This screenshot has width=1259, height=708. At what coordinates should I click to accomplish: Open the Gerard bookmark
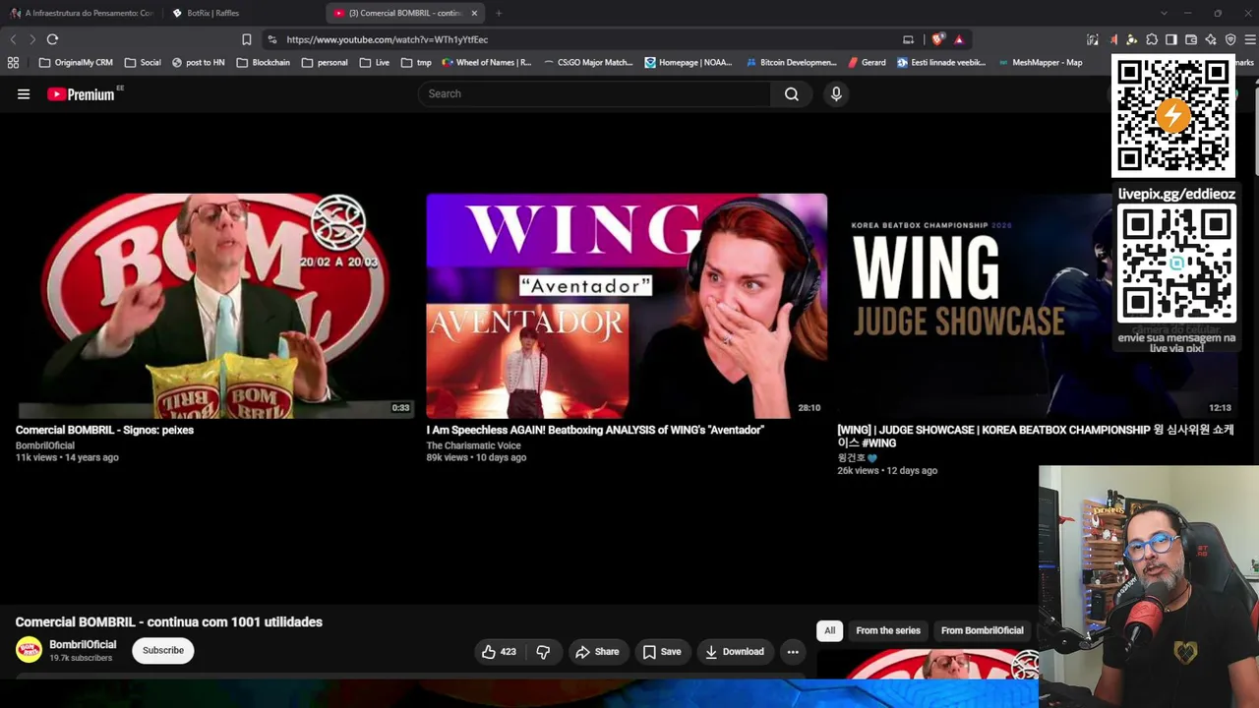[867, 62]
